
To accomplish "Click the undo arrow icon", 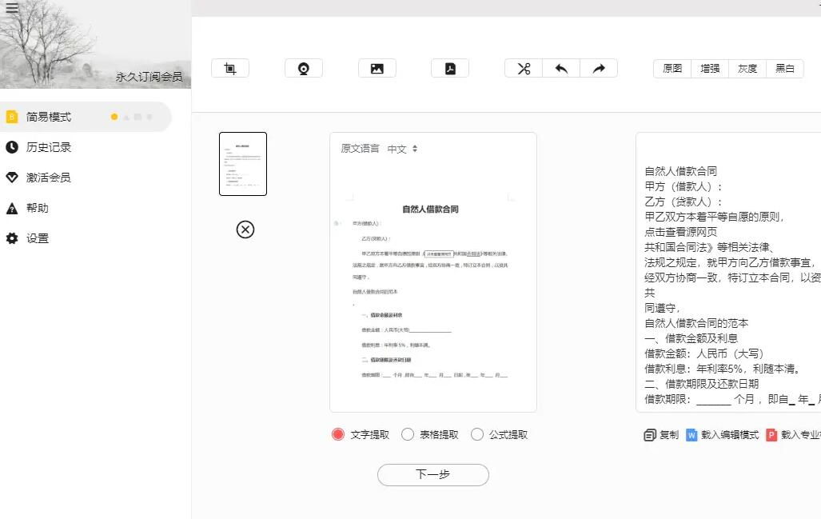I will click(560, 68).
